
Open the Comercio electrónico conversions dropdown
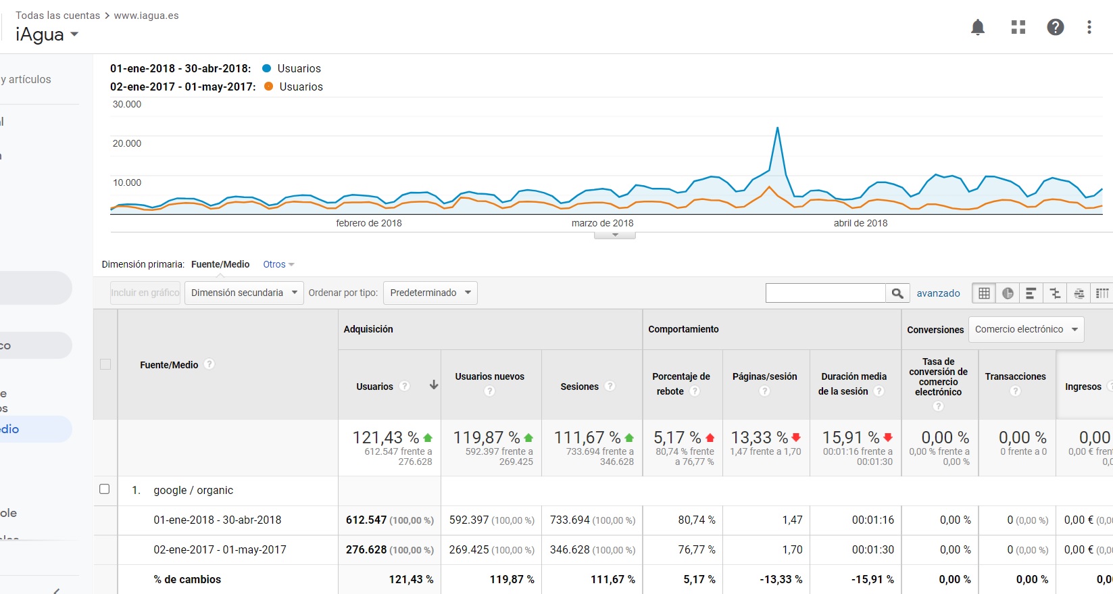[x=1026, y=329]
